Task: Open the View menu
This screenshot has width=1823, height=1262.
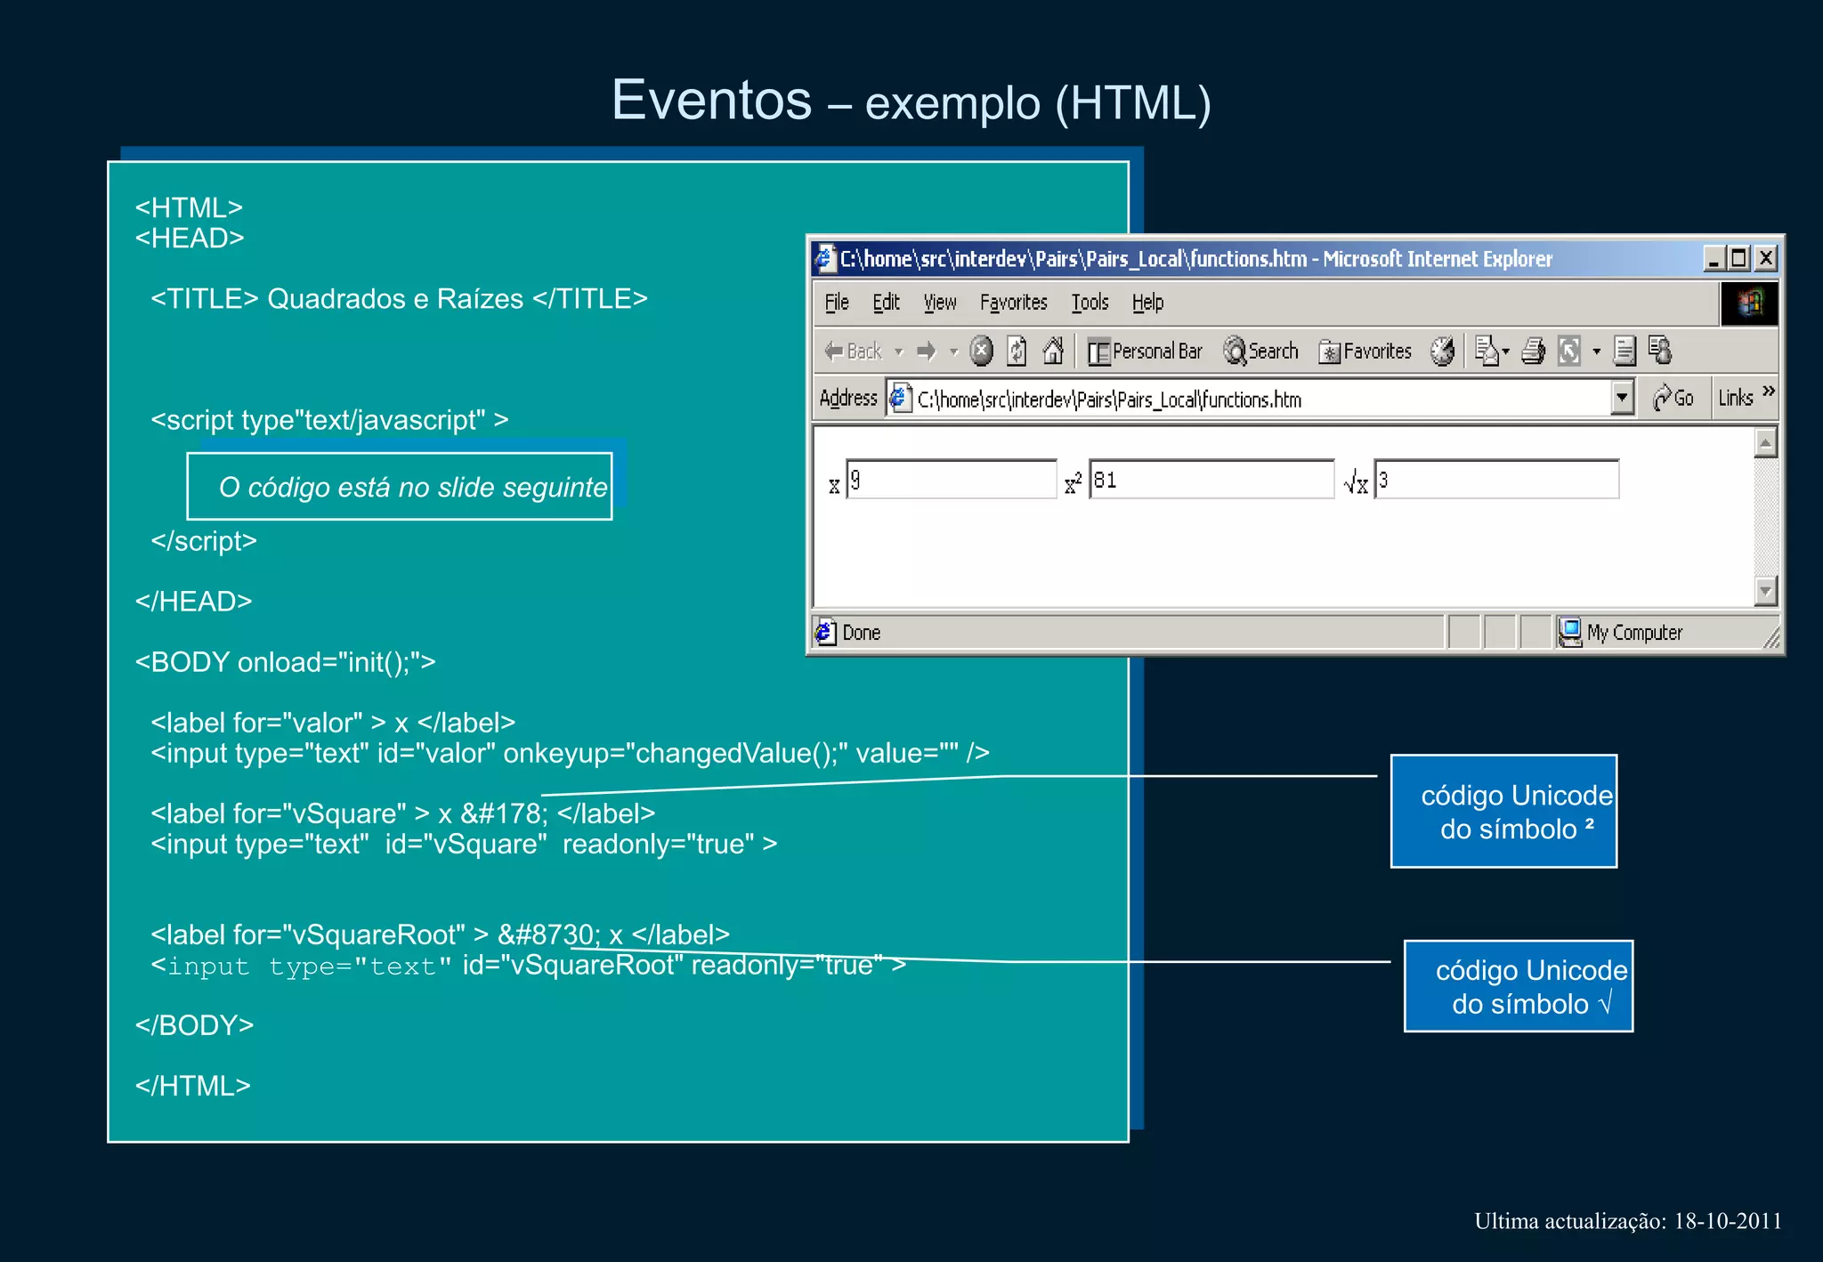Action: (940, 303)
